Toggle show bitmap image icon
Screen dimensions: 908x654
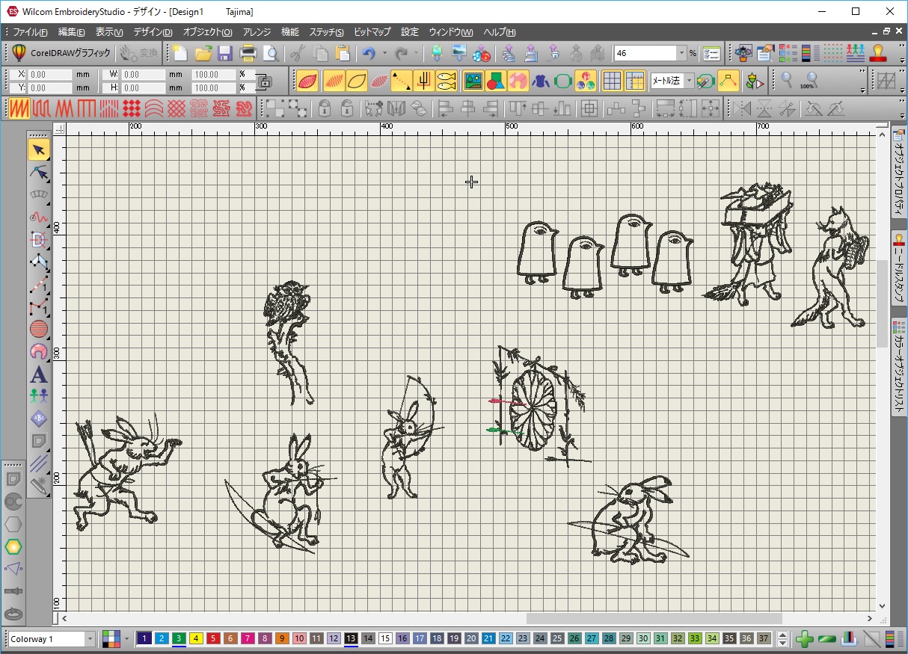tap(473, 80)
